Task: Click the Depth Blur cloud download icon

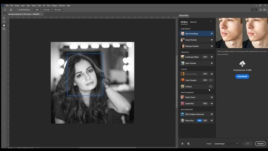Action: (212, 104)
